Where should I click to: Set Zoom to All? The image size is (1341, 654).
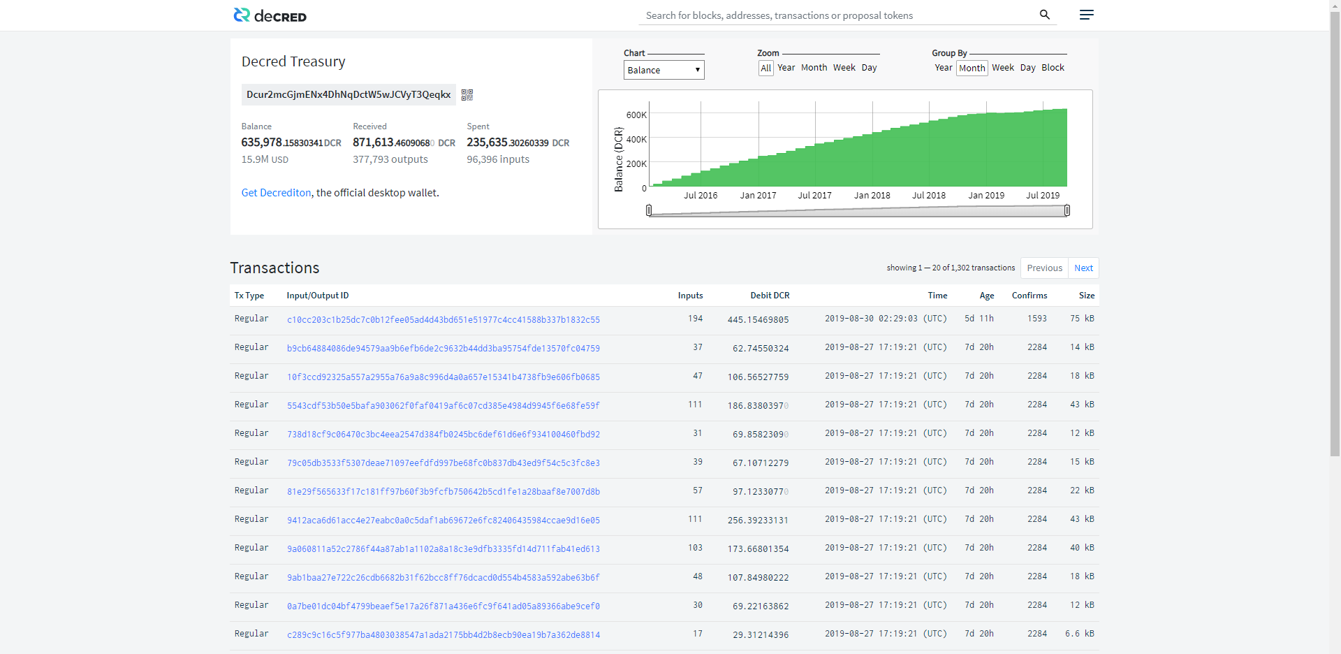(x=766, y=68)
